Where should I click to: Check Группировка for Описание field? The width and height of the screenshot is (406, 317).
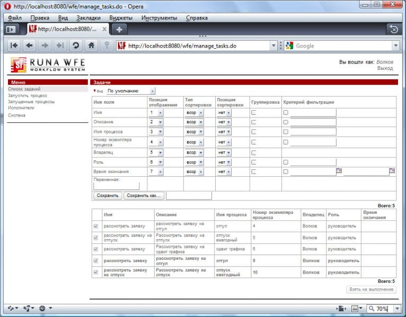[254, 122]
